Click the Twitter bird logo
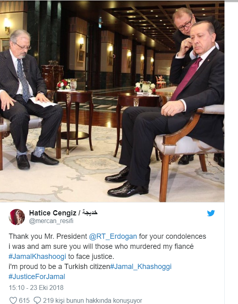 [211, 213]
